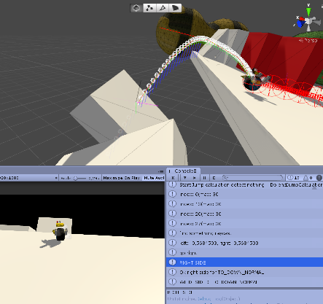Select ProBuilder object selection mode
The image size is (323, 304).
click(136, 8)
